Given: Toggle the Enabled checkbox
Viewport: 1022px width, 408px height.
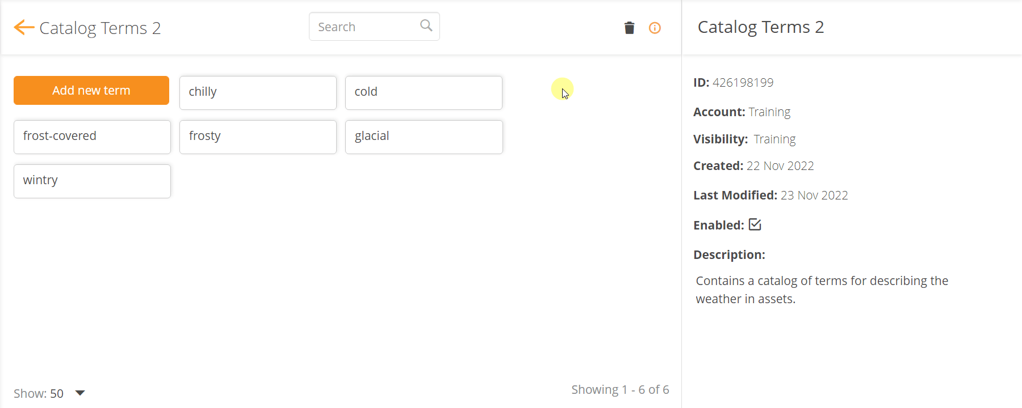Looking at the screenshot, I should pos(755,224).
